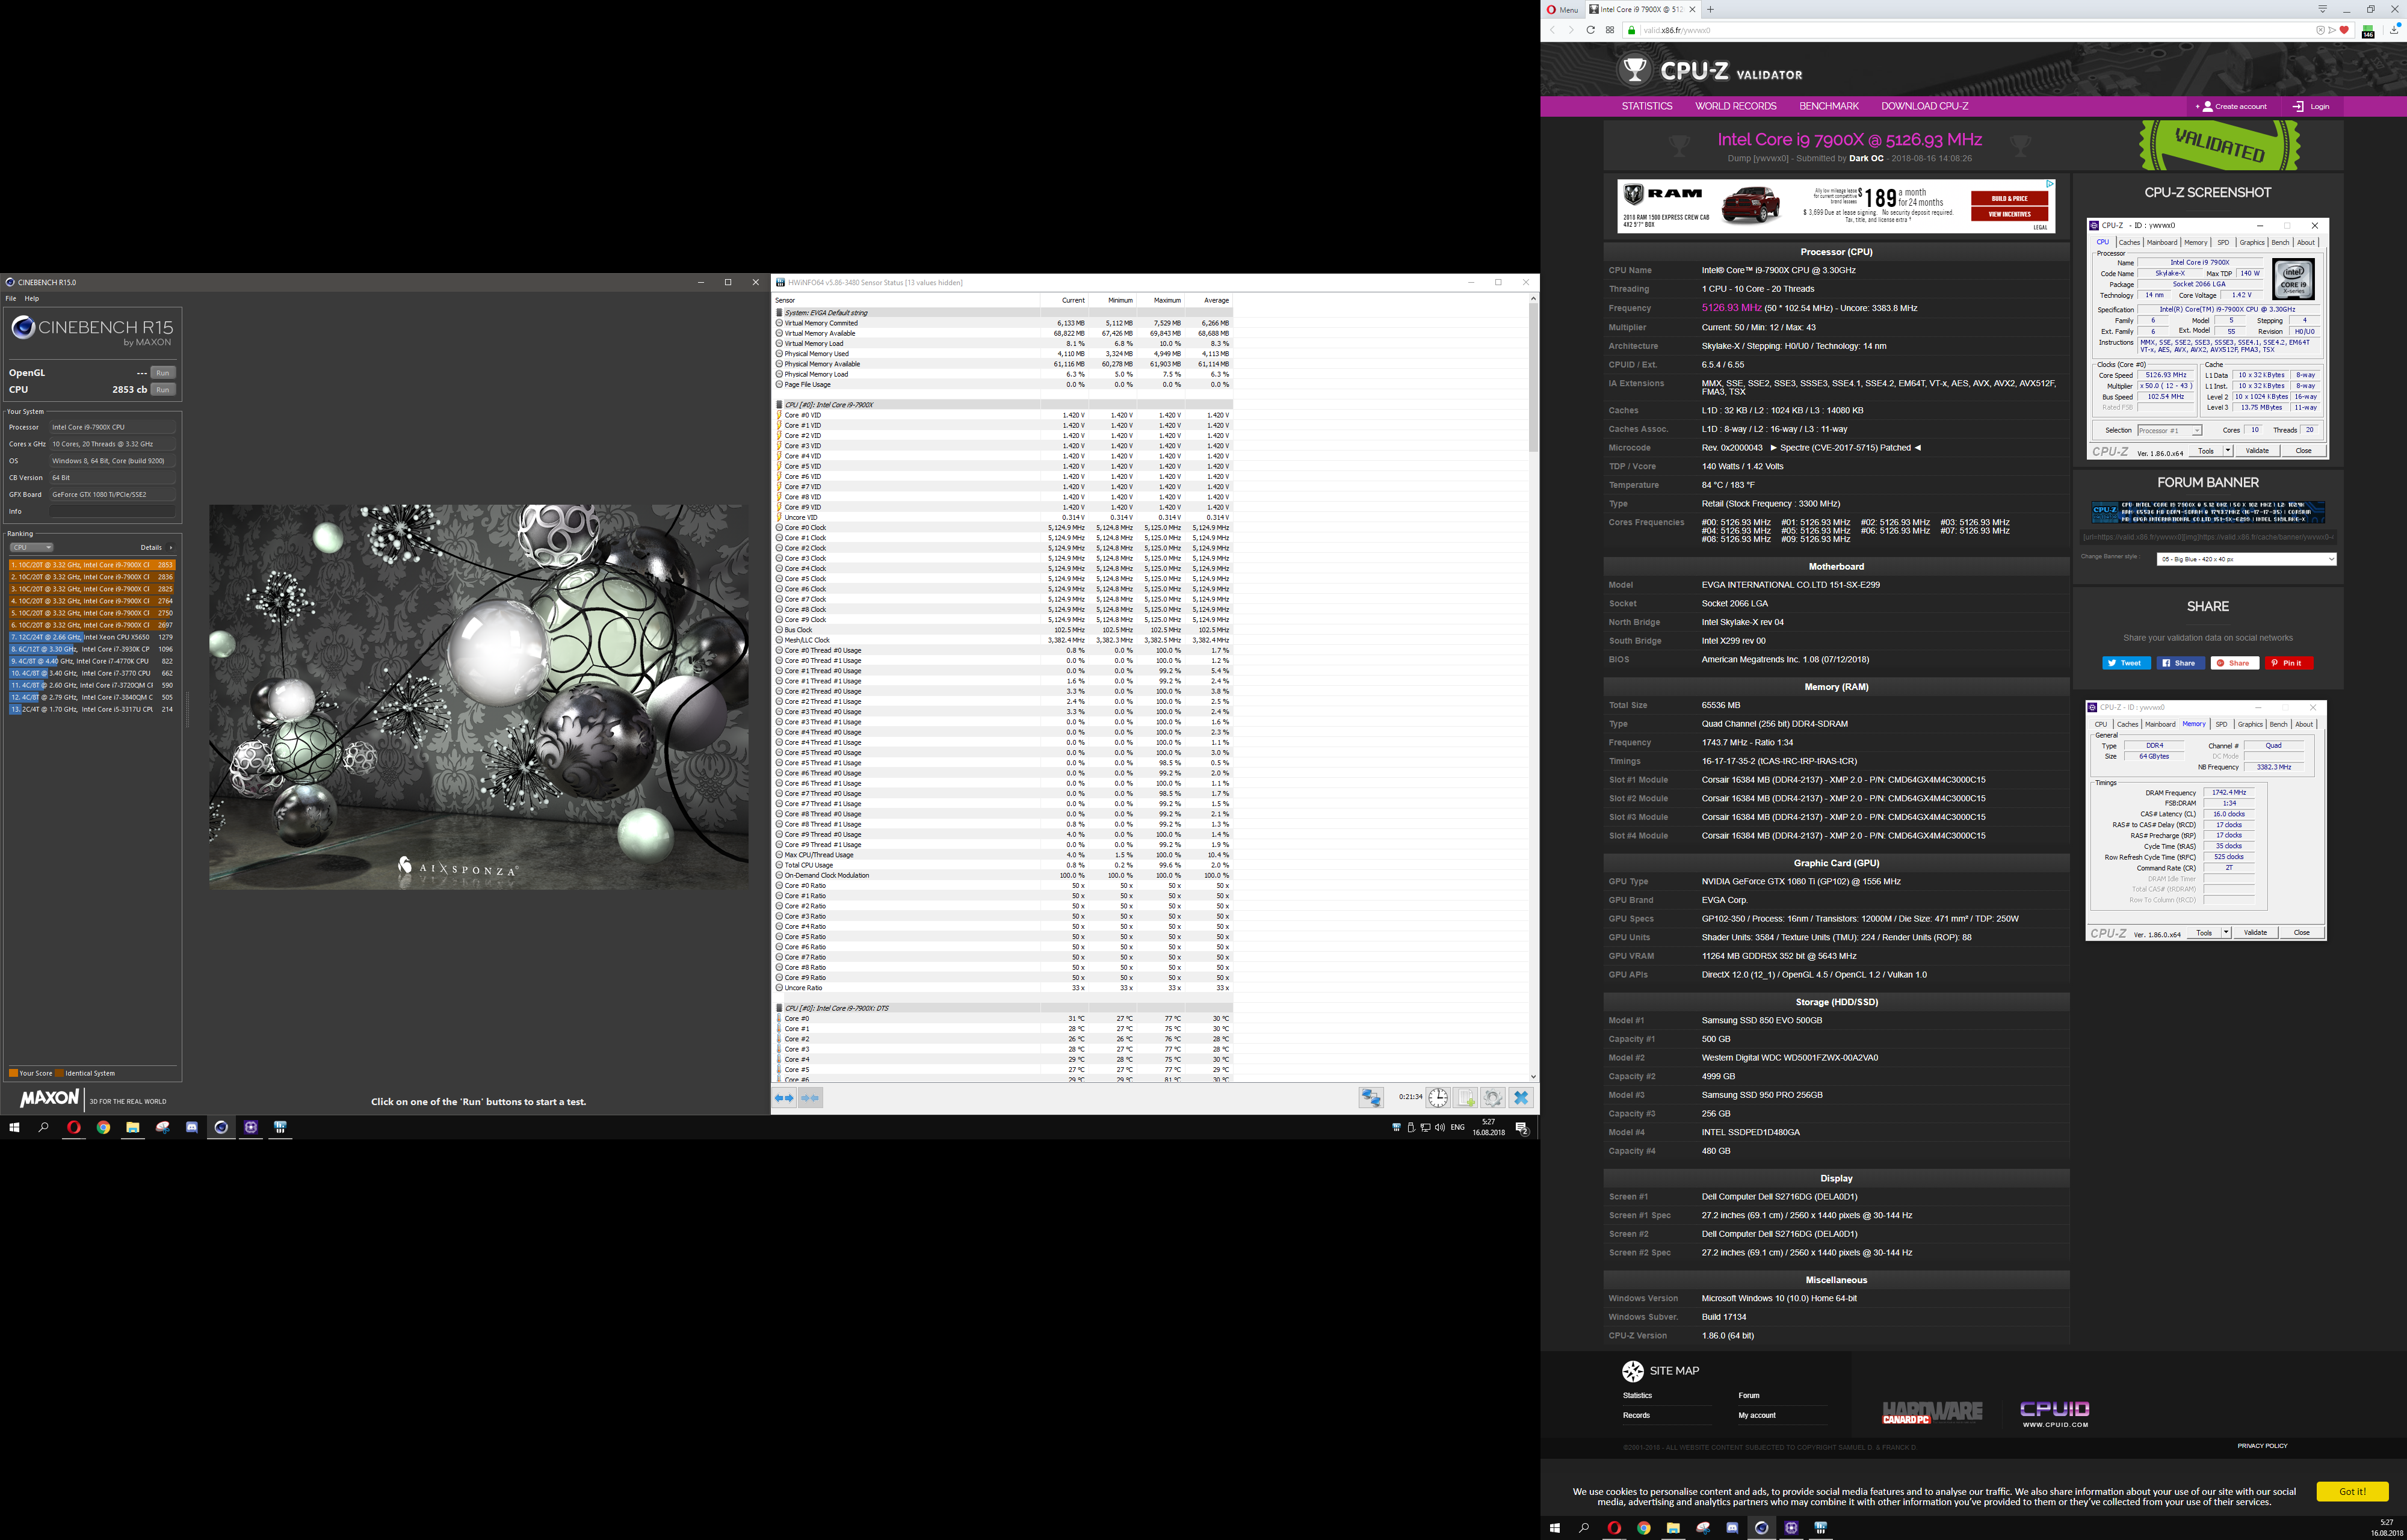Open HWiNFO sensor settings gear icon
The image size is (2407, 1540).
pos(1492,1098)
